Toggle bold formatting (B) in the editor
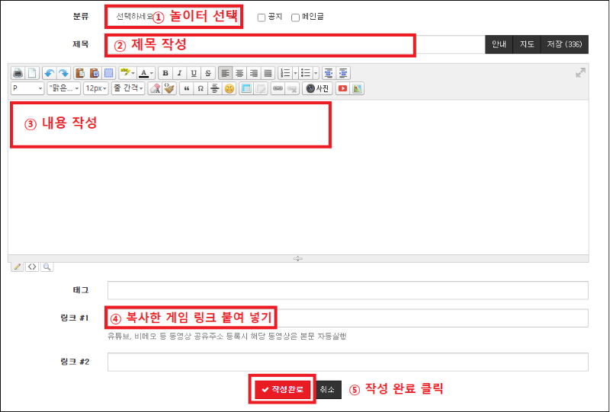 pyautogui.click(x=165, y=73)
